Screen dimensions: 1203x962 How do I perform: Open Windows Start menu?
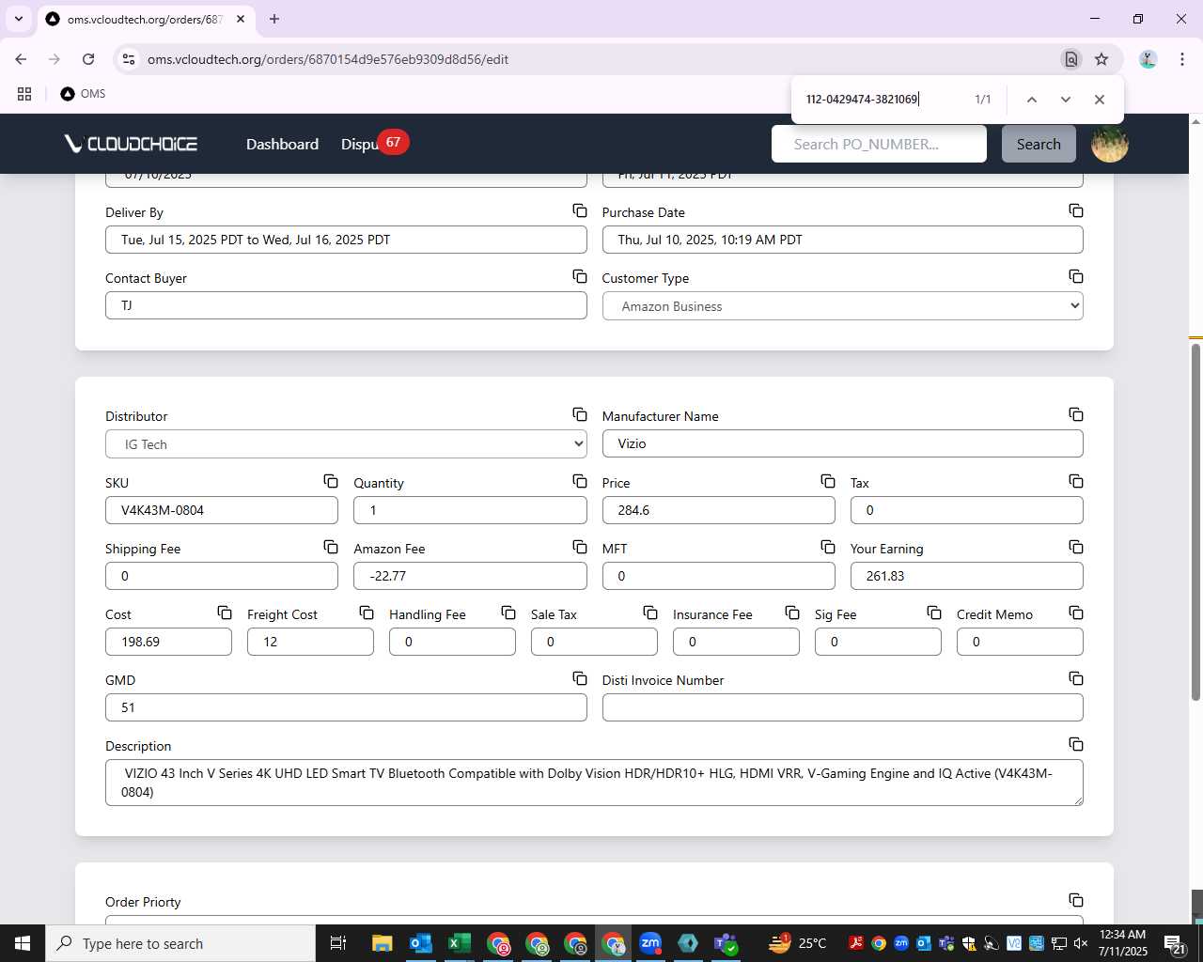point(23,943)
